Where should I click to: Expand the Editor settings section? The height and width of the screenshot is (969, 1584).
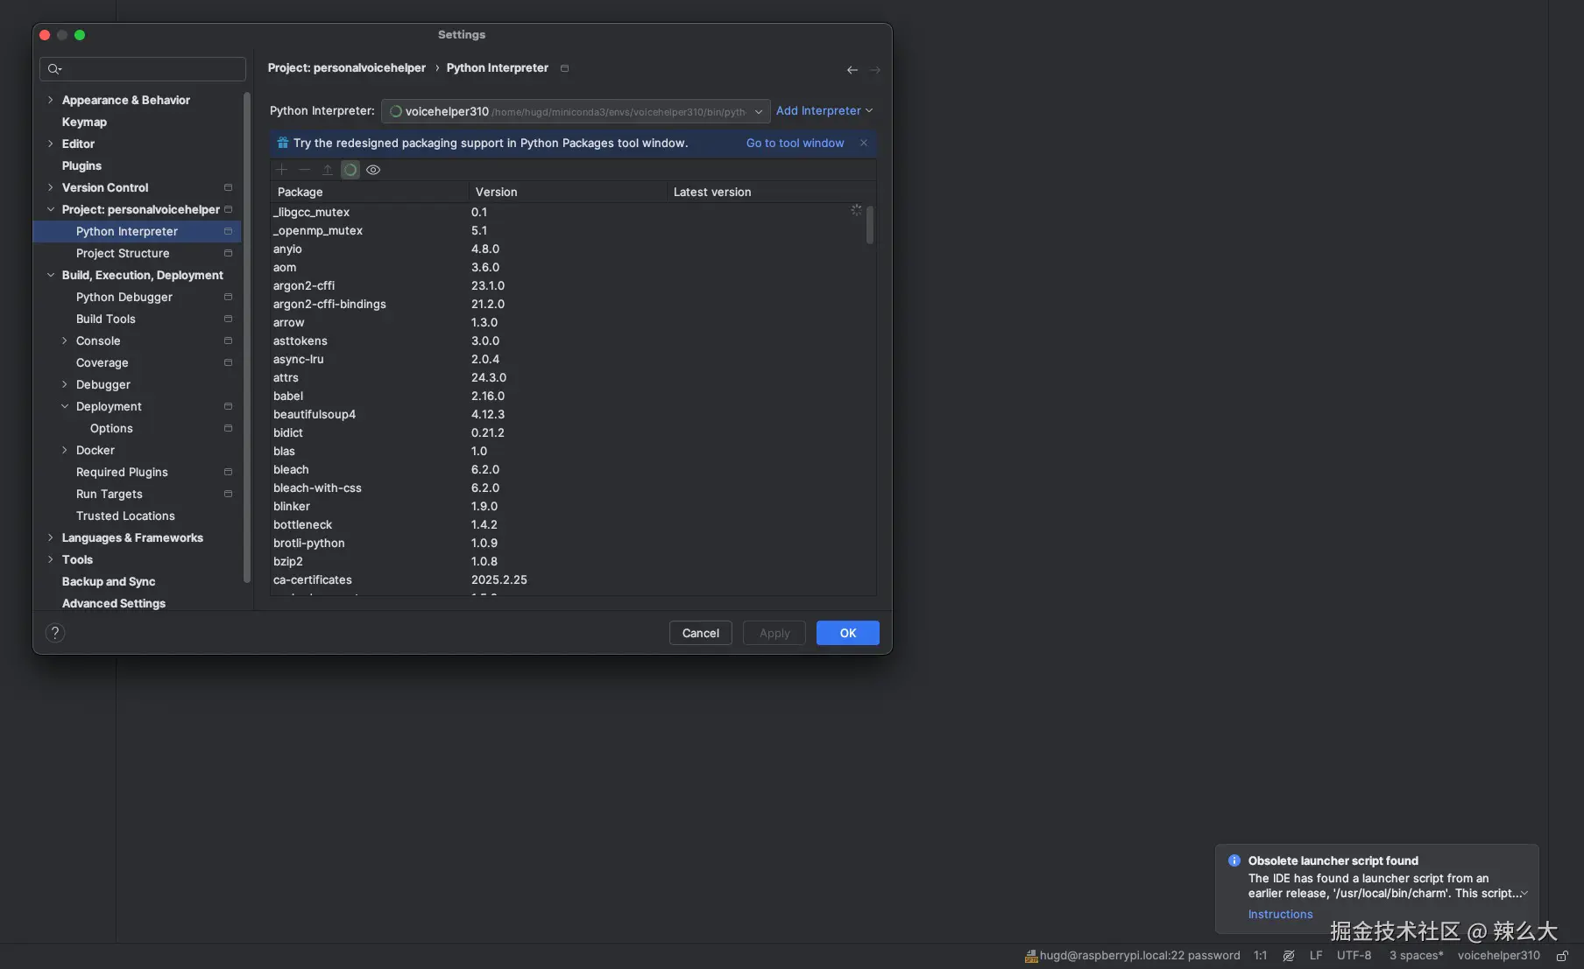point(51,144)
